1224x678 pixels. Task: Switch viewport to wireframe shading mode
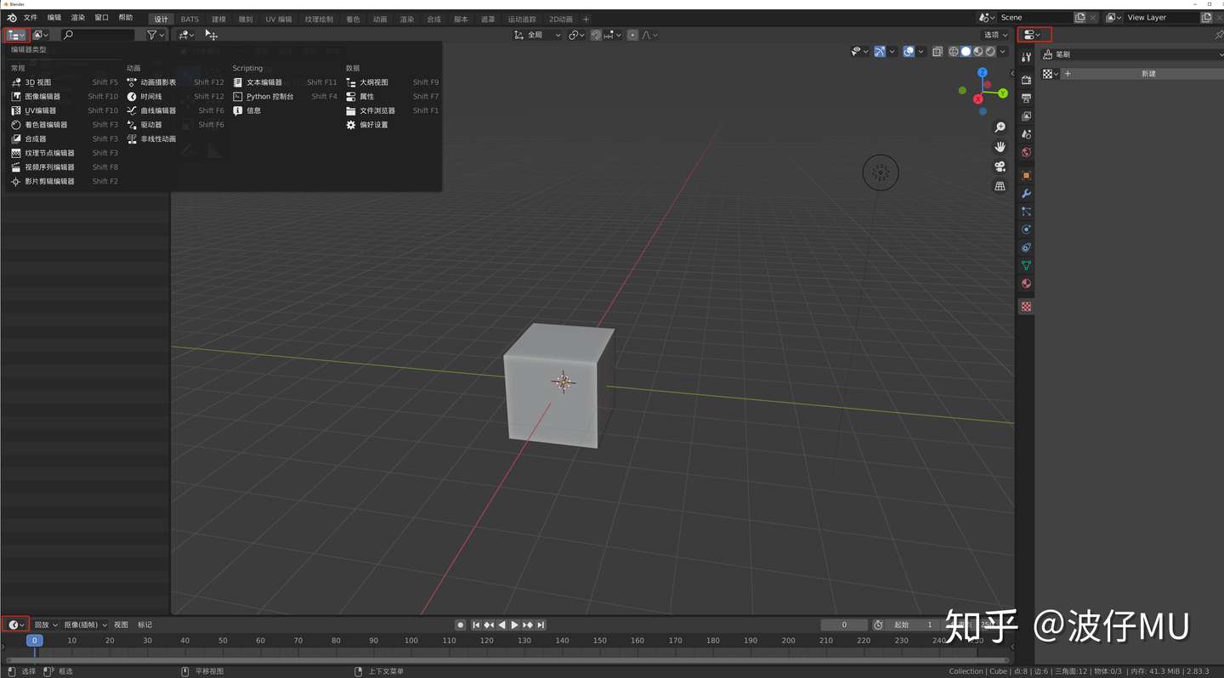pyautogui.click(x=954, y=50)
